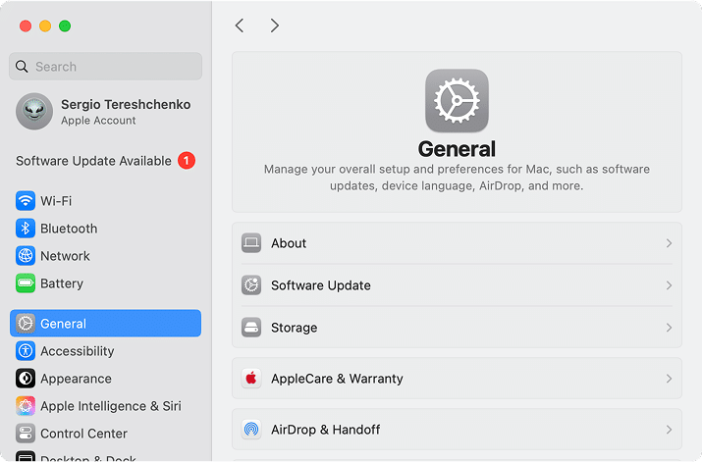Image resolution: width=702 pixels, height=462 pixels.
Task: Click the yellow minimize window button
Action: tap(45, 26)
